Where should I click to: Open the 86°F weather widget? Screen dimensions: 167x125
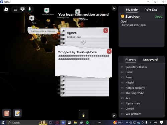[118, 122]
